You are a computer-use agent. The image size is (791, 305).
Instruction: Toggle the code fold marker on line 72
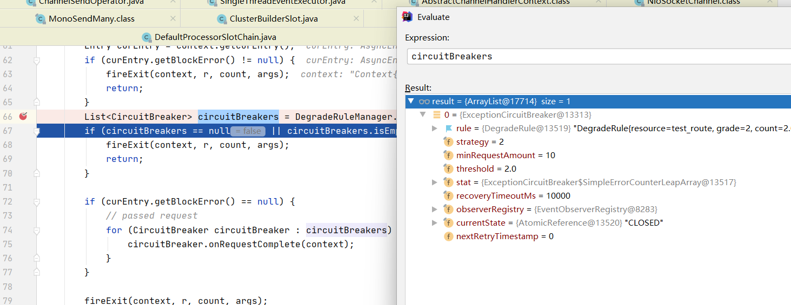point(37,201)
